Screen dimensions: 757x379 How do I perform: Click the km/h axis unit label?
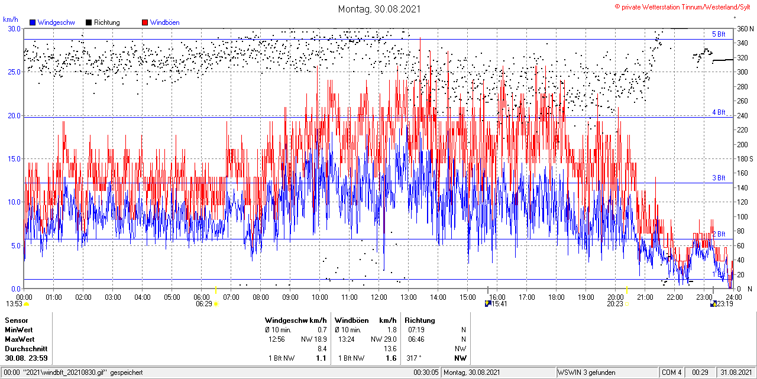coord(11,20)
